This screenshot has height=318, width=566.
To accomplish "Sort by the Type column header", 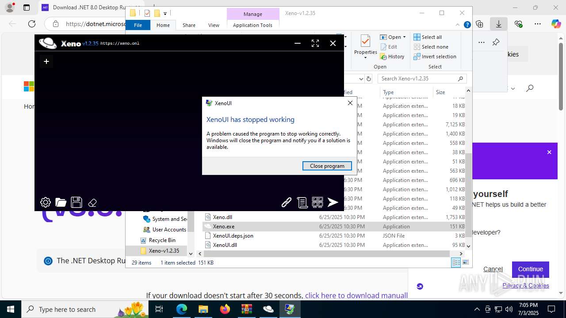I will 406,92.
